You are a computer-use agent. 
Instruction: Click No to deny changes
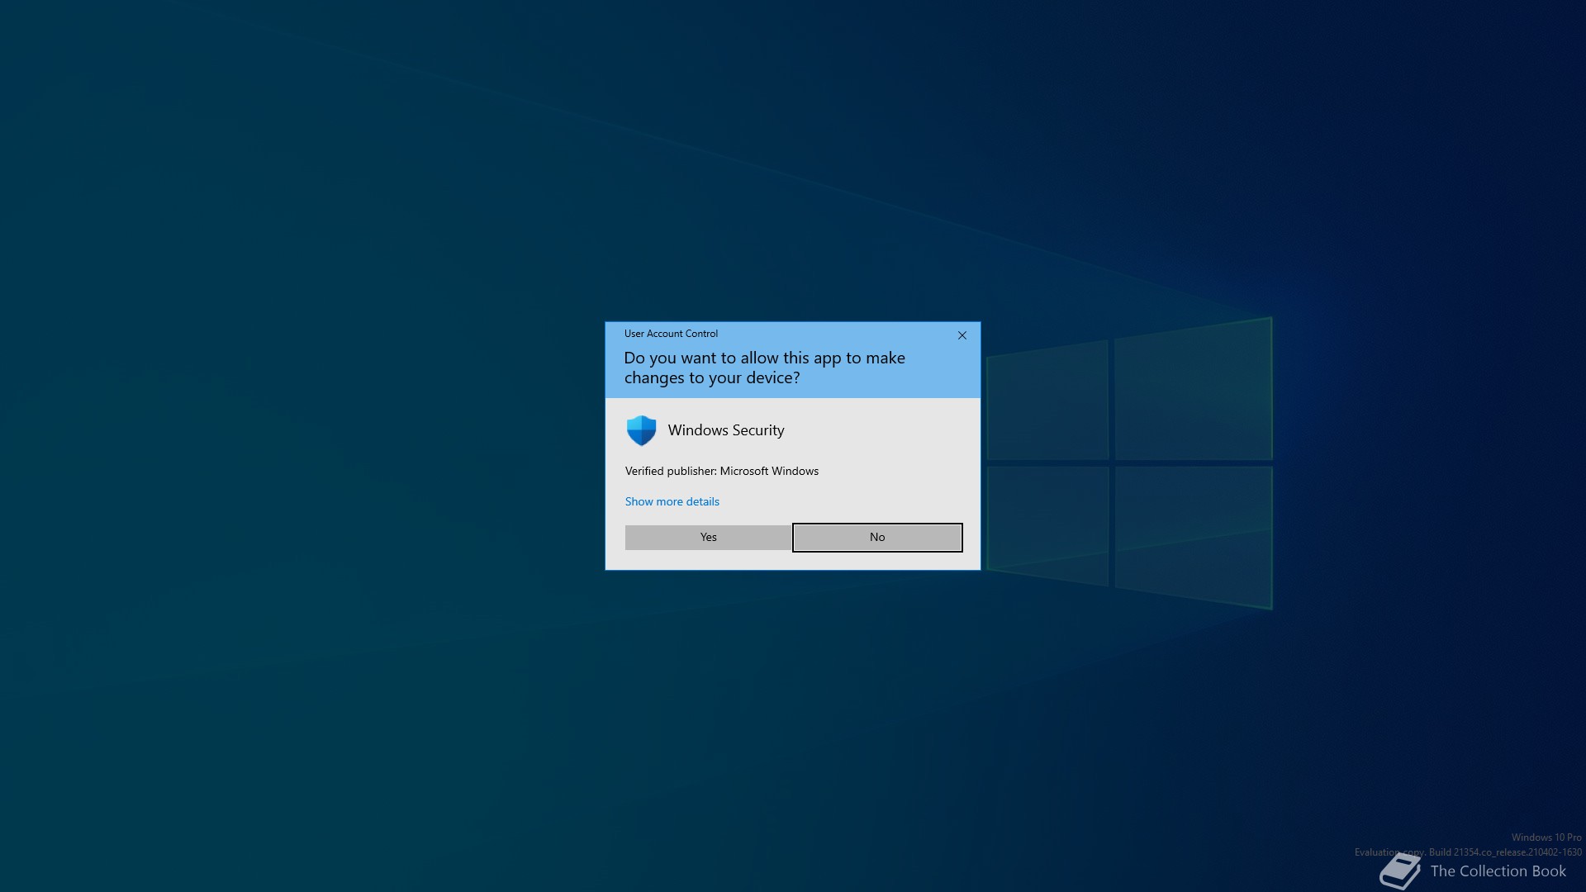pos(877,537)
